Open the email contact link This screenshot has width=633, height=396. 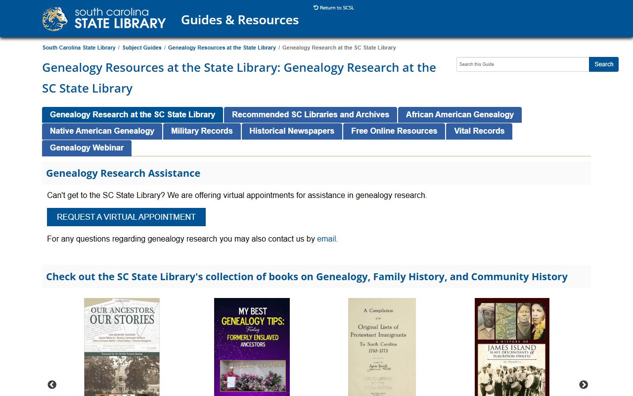click(x=327, y=239)
